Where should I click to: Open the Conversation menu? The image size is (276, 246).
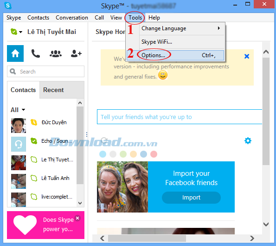coord(72,18)
